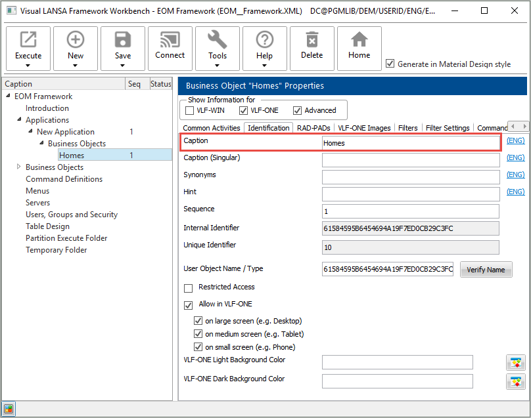Click the Connect toolbar icon
Screen dimensions: 531x418
click(170, 39)
